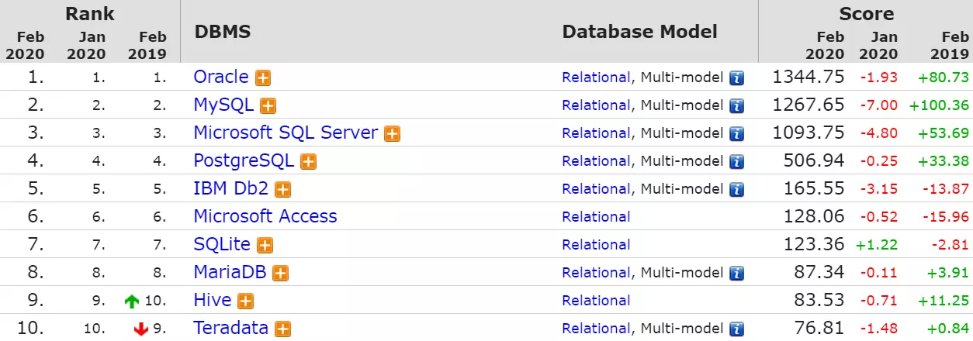Click the Relational link in MySQL row
973x341 pixels.
pos(596,105)
